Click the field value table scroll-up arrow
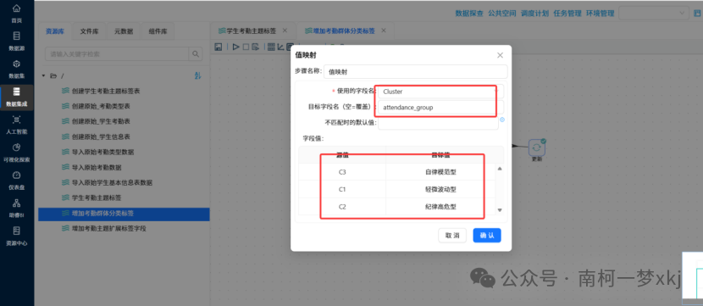Viewport: 703px width, 306px height. point(500,169)
